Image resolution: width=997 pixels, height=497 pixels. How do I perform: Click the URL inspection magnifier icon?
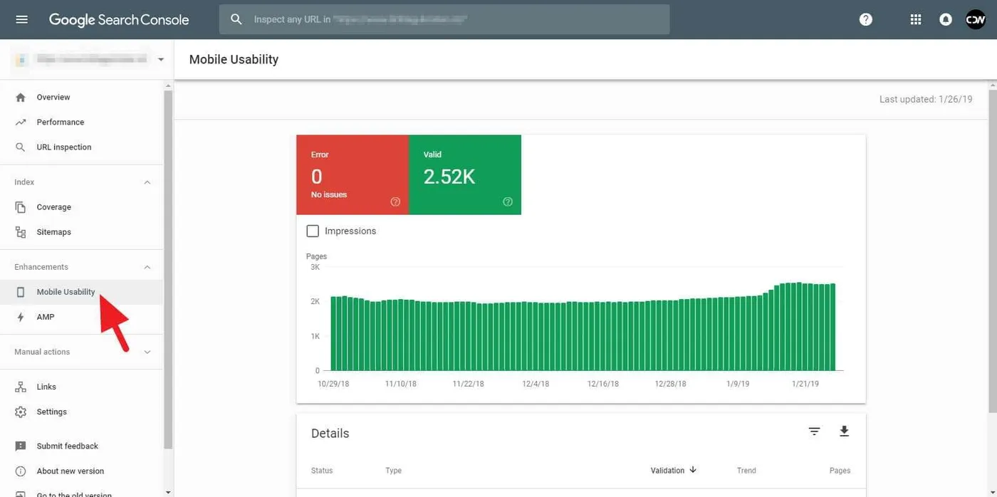point(21,147)
